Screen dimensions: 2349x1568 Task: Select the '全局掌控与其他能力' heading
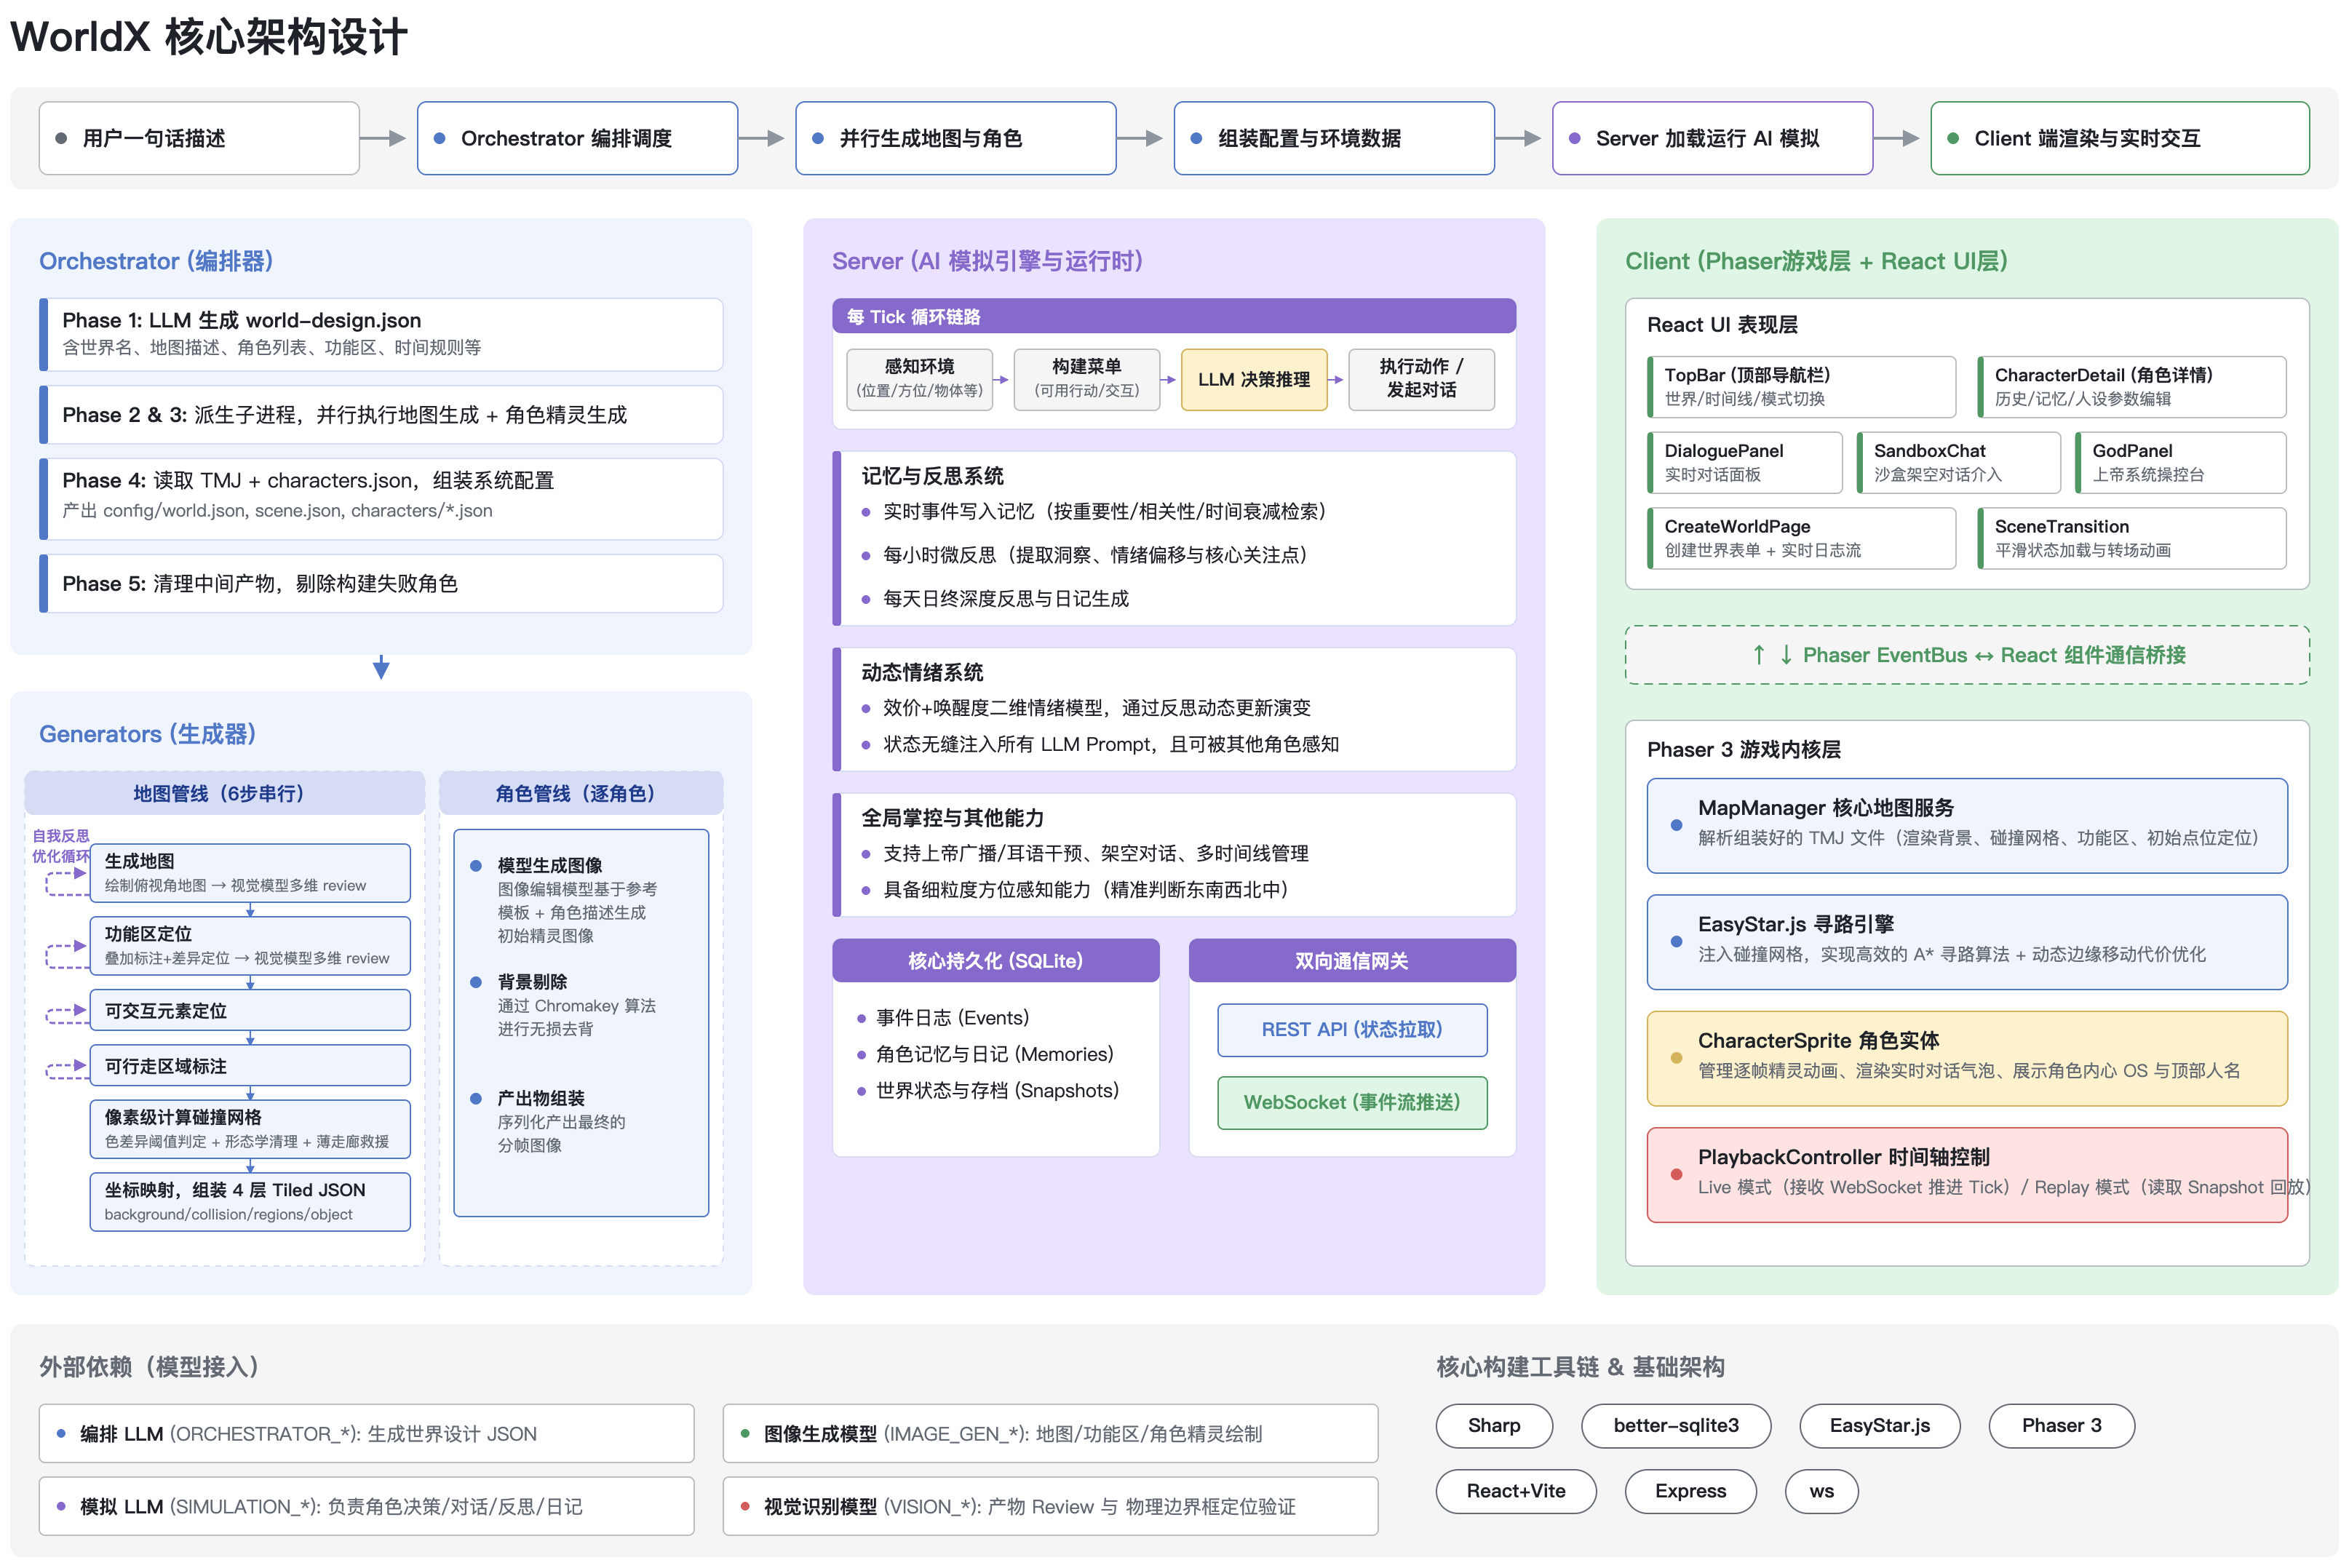952,817
